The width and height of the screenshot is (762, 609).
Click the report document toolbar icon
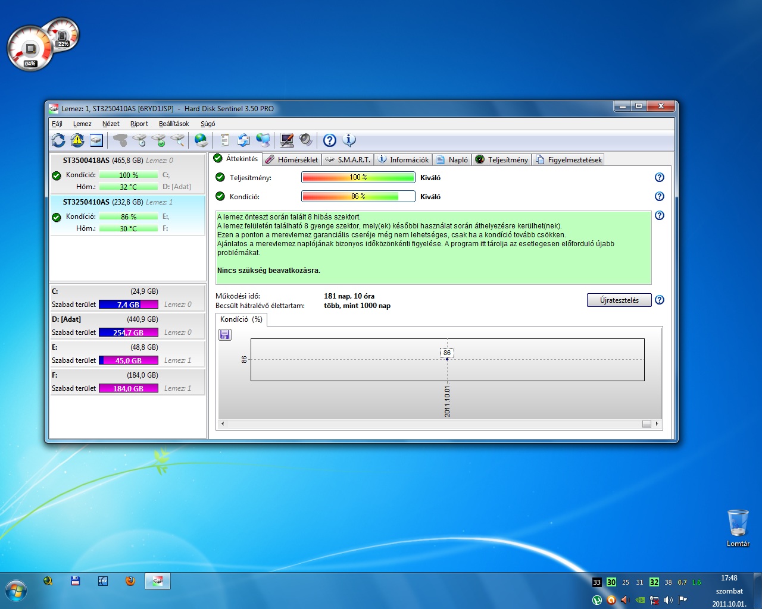point(225,140)
